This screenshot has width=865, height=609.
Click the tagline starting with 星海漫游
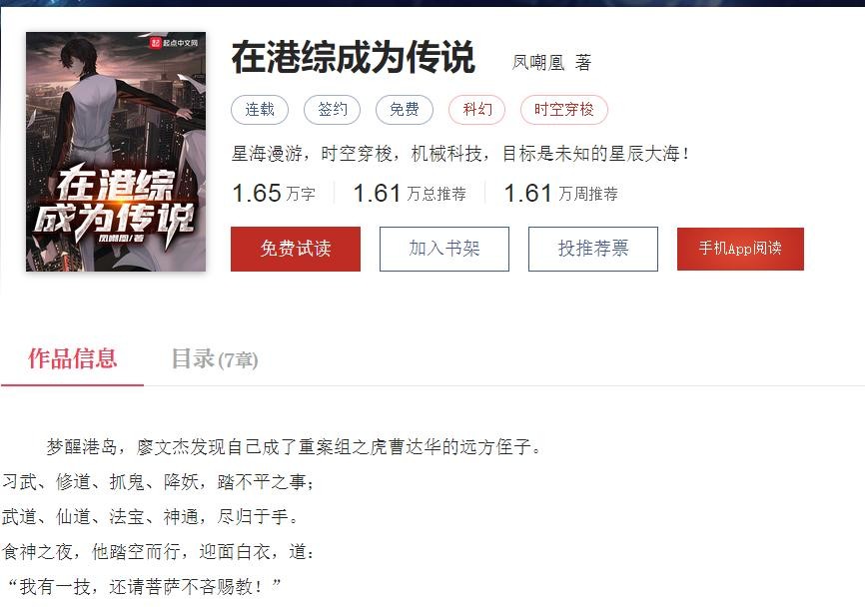(460, 154)
